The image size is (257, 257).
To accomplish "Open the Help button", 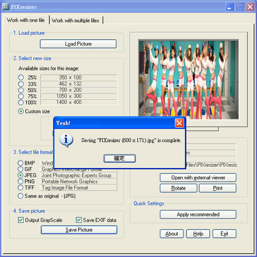I will [198, 234].
